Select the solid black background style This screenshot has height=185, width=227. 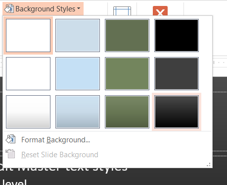[x=177, y=35]
